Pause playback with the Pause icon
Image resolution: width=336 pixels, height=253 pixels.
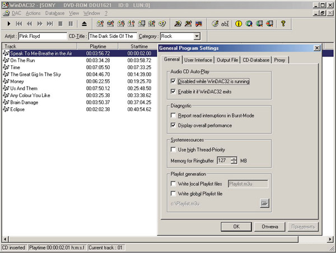pyautogui.click(x=71, y=23)
